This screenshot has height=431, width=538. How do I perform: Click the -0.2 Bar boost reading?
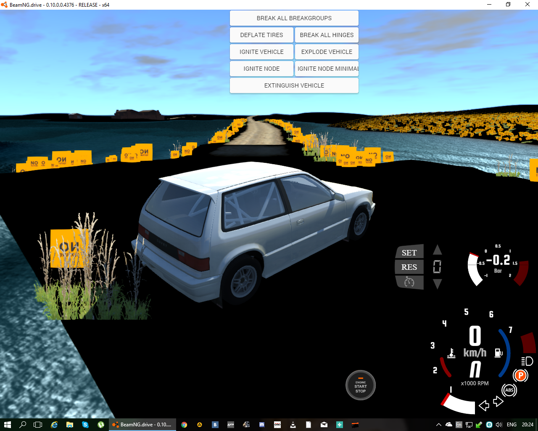(498, 260)
